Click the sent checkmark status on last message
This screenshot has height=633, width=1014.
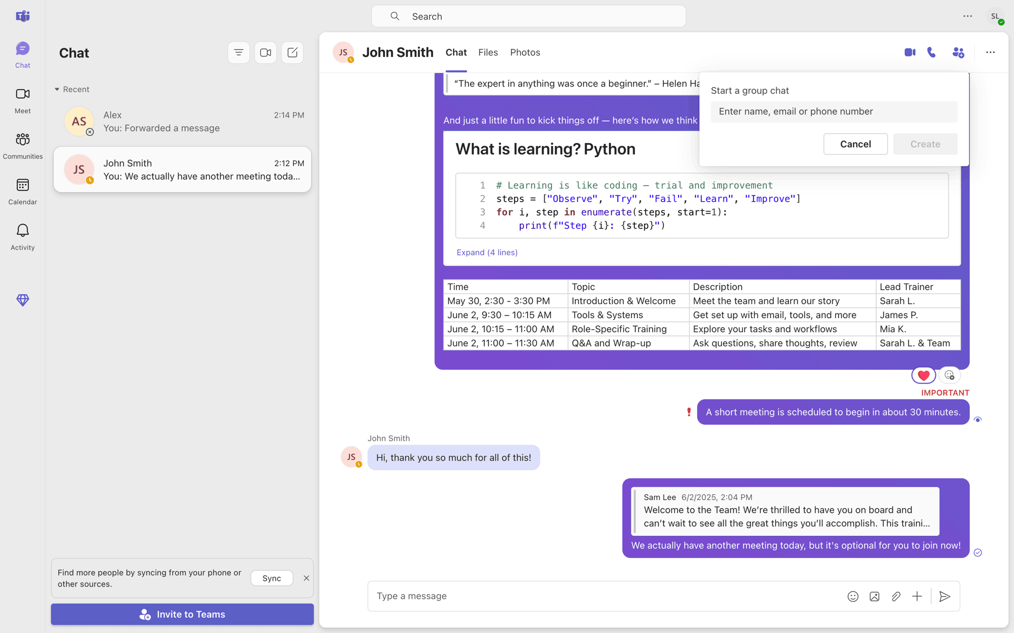tap(978, 552)
